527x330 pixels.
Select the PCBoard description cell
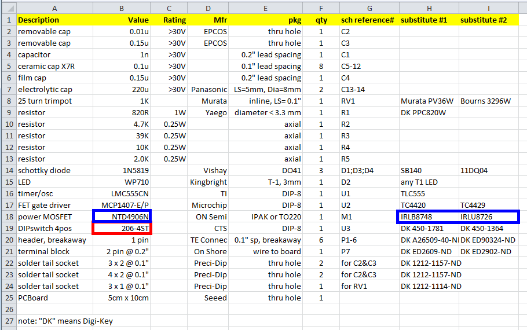click(x=54, y=298)
